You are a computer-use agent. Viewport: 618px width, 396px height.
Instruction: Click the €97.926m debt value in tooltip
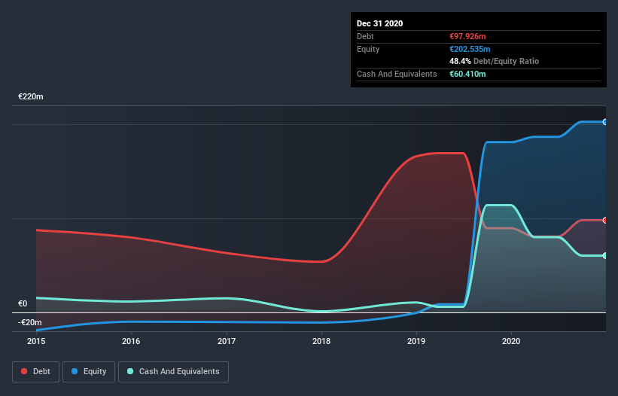click(467, 36)
